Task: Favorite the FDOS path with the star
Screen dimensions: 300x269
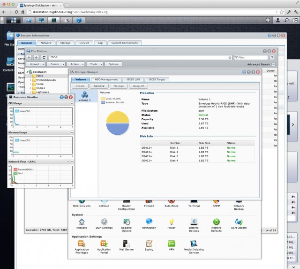Action: (x=230, y=57)
